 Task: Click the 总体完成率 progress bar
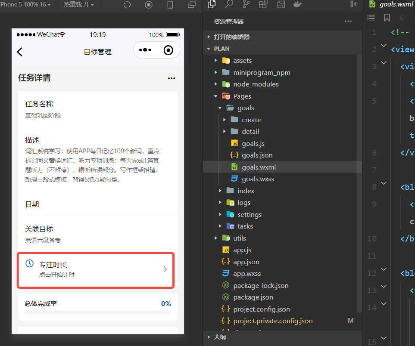tap(98, 312)
